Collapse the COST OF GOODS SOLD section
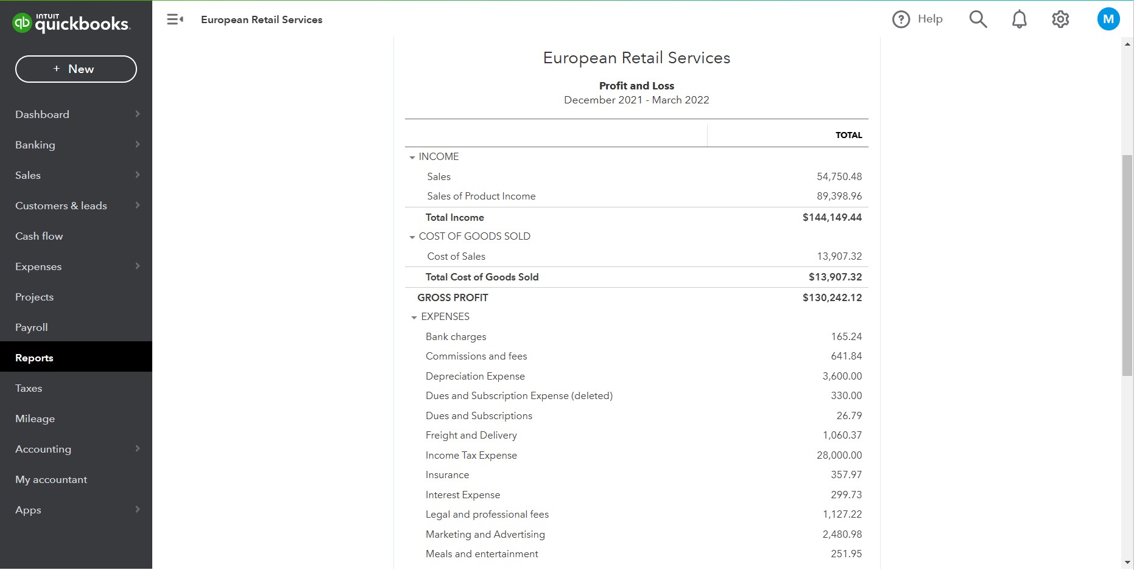 [412, 237]
